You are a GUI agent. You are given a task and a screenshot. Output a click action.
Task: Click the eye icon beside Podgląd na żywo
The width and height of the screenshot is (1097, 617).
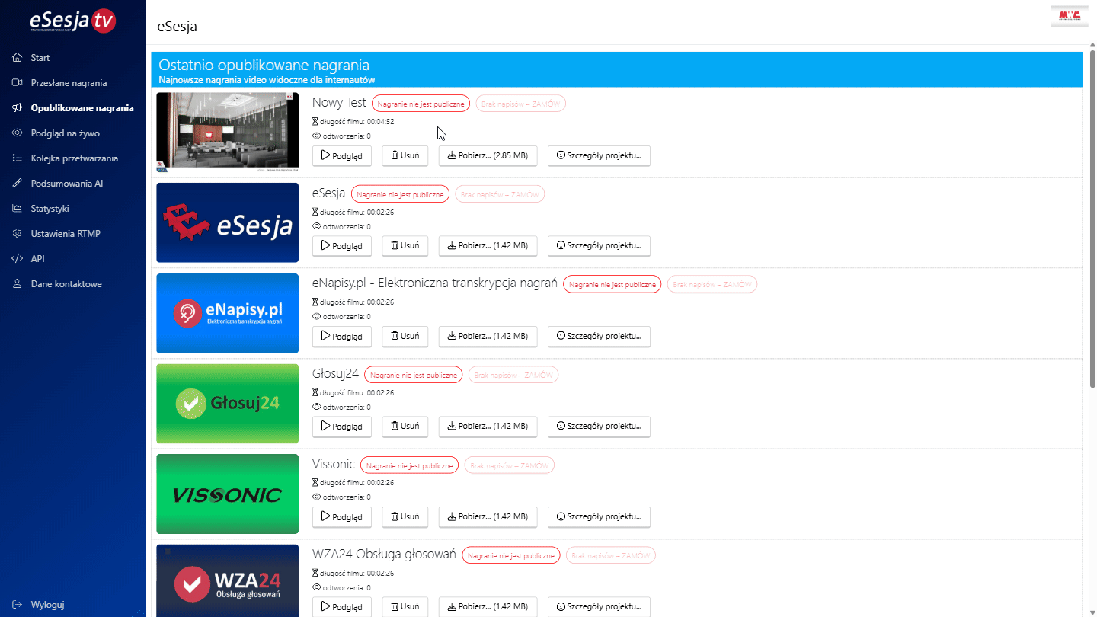pyautogui.click(x=17, y=133)
